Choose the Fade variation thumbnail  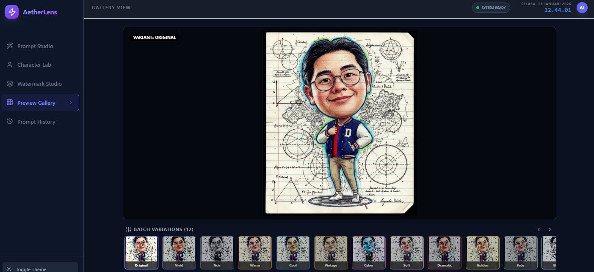(521, 253)
